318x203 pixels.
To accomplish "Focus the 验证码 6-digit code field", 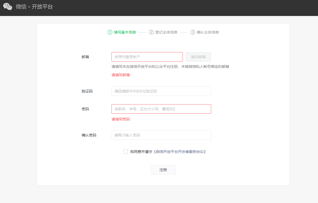I will (161, 91).
